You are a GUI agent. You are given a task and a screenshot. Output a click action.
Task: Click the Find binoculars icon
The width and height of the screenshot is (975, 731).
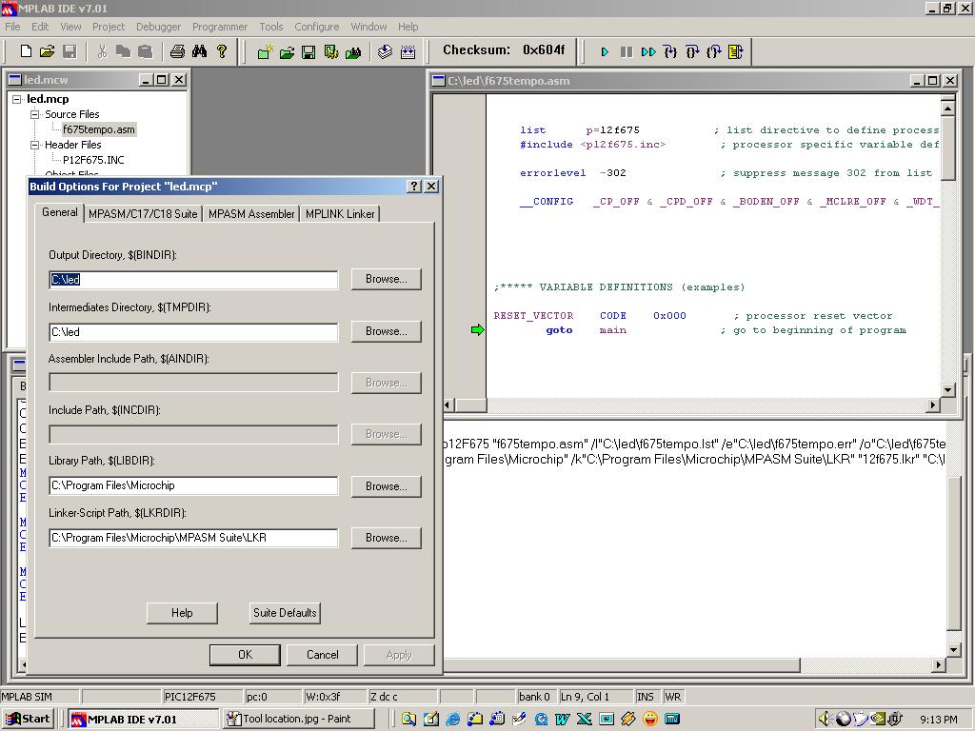pyautogui.click(x=199, y=51)
